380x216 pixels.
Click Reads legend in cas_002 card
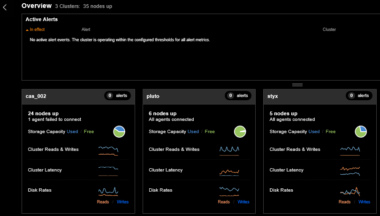[x=103, y=202]
